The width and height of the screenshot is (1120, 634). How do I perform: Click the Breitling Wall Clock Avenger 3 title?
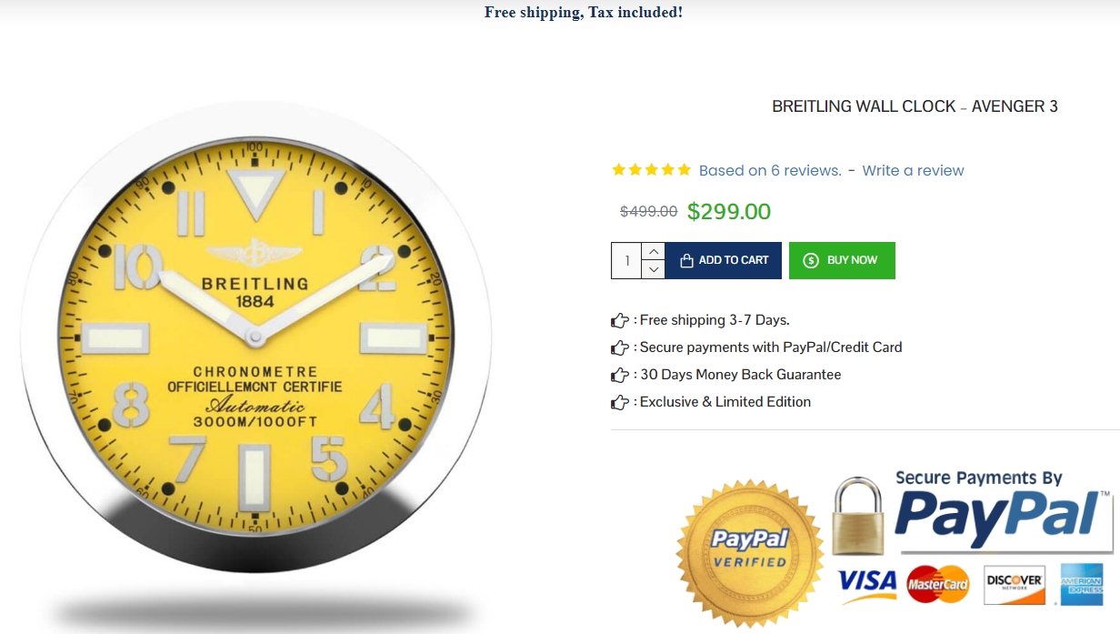click(x=915, y=106)
